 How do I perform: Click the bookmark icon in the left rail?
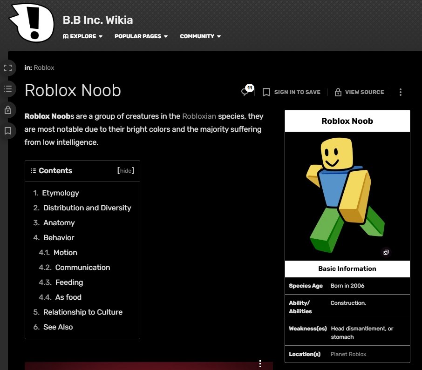[8, 131]
